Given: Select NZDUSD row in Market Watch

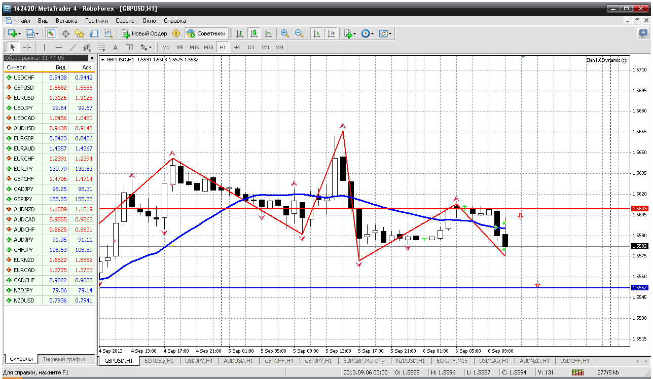Looking at the screenshot, I should pyautogui.click(x=49, y=300).
